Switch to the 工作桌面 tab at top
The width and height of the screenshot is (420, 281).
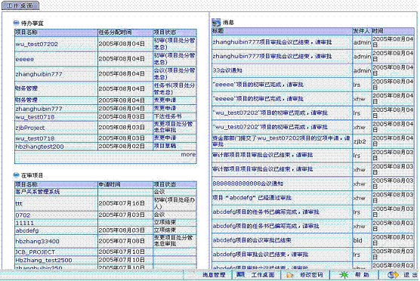coord(20,5)
